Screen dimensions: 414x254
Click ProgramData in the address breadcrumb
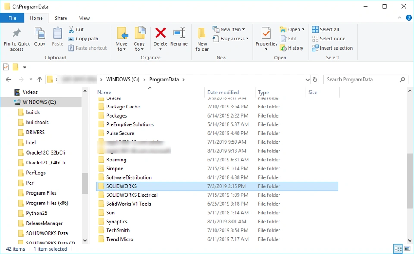pos(164,79)
